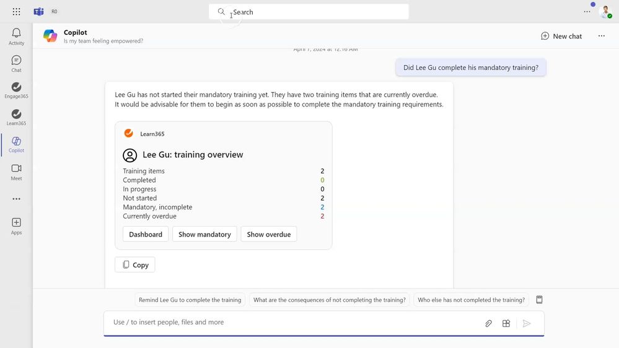Open Meet in the sidebar
This screenshot has width=619, height=348.
pos(16,172)
